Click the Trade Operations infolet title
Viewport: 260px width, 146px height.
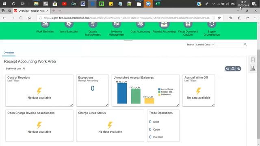pyautogui.click(x=161, y=113)
